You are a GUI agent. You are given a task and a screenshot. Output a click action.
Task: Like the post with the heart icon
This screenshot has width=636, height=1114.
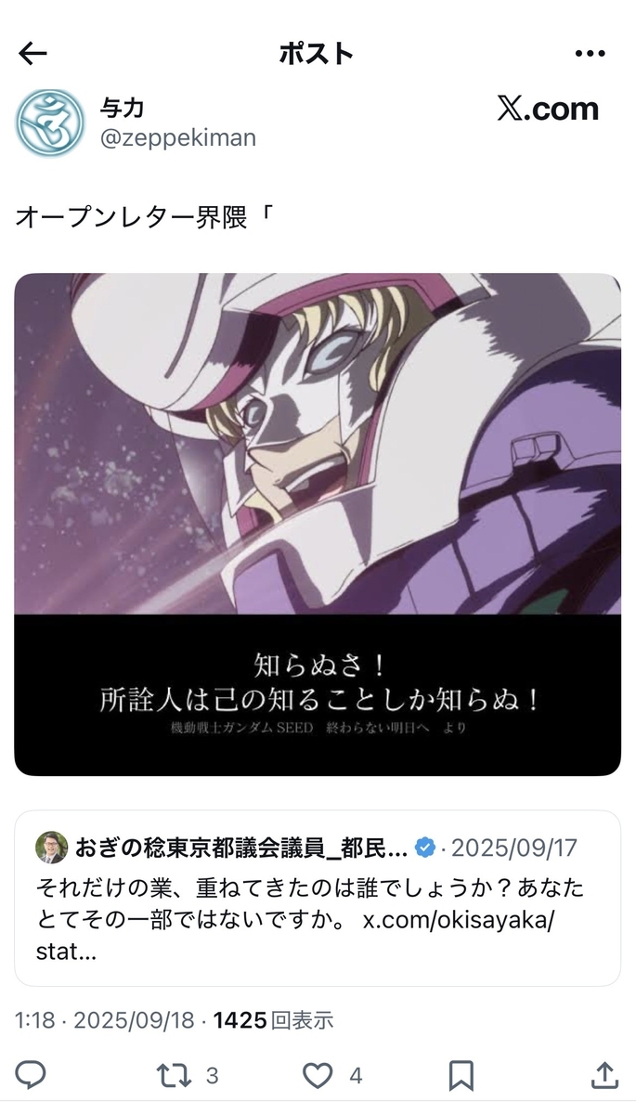[x=318, y=1076]
